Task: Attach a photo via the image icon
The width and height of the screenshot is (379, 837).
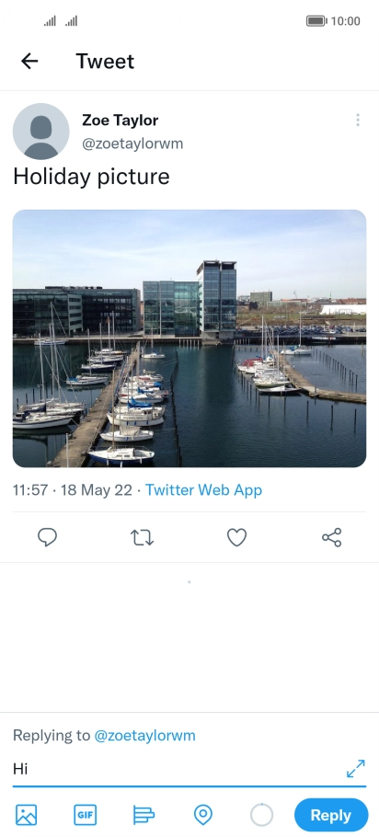Action: (x=26, y=815)
